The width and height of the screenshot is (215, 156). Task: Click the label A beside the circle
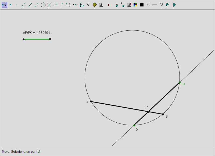[x=88, y=102]
